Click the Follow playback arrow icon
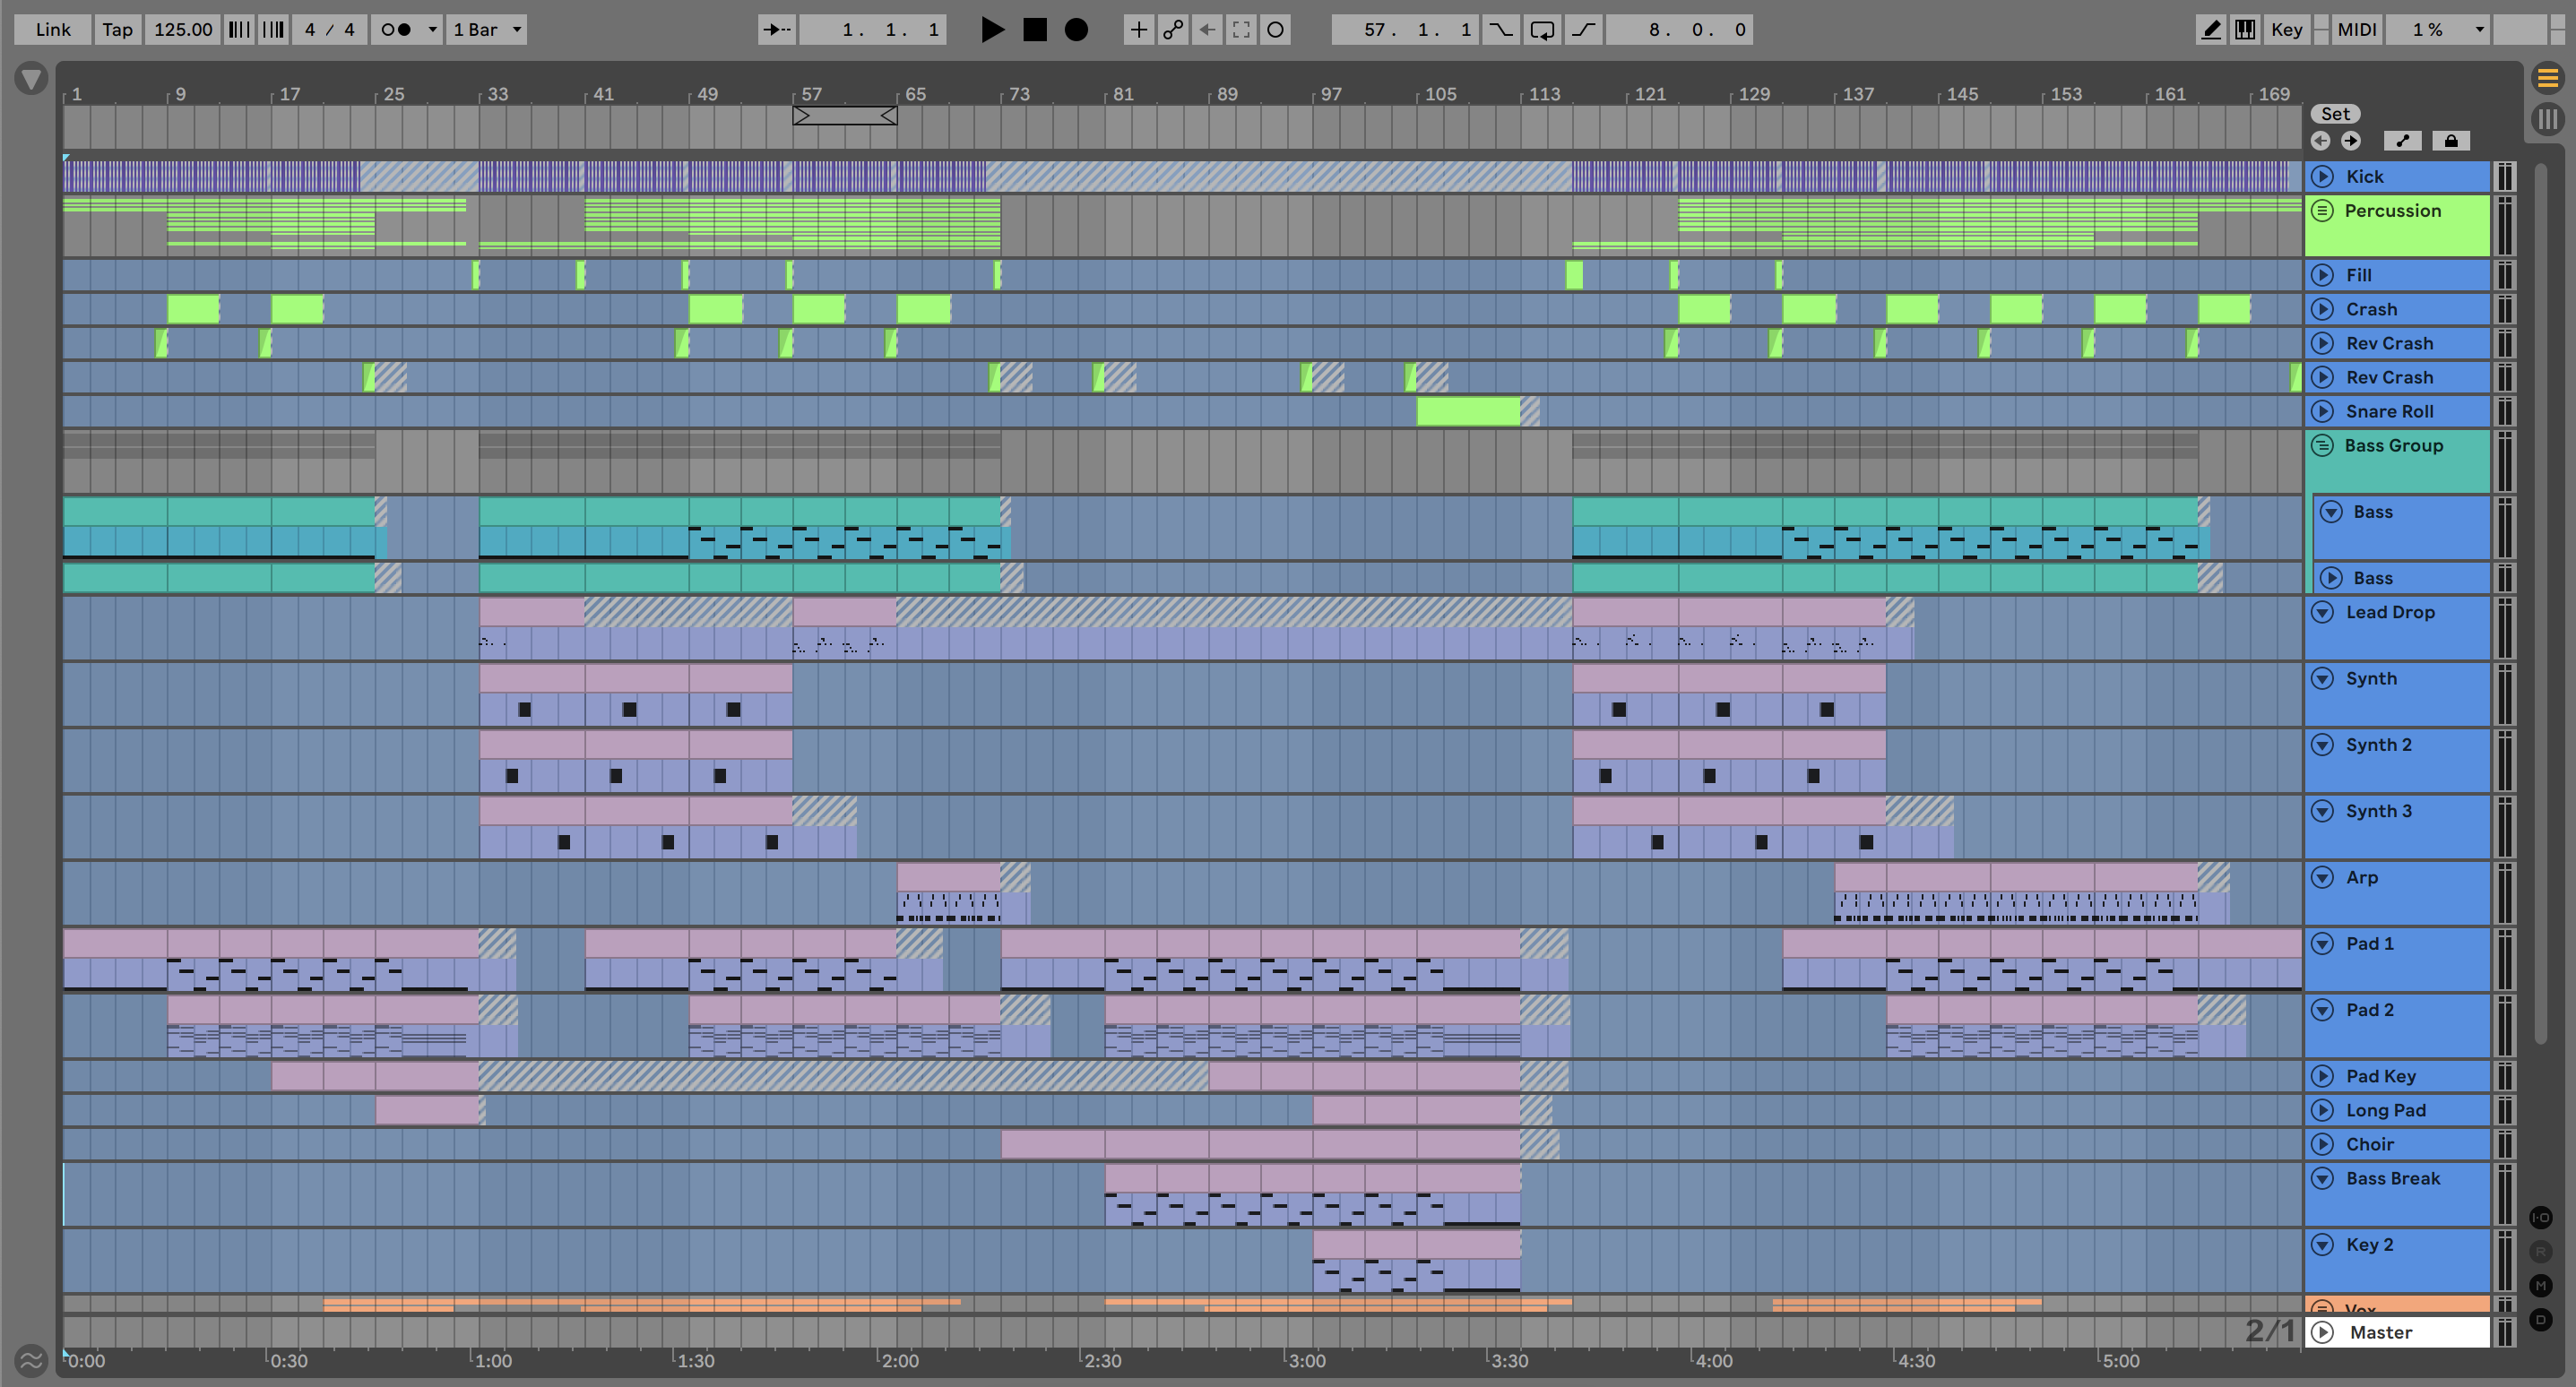 pos(777,30)
